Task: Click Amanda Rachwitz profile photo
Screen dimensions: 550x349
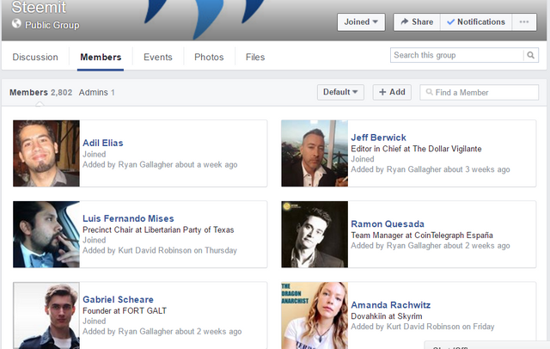Action: pos(315,315)
